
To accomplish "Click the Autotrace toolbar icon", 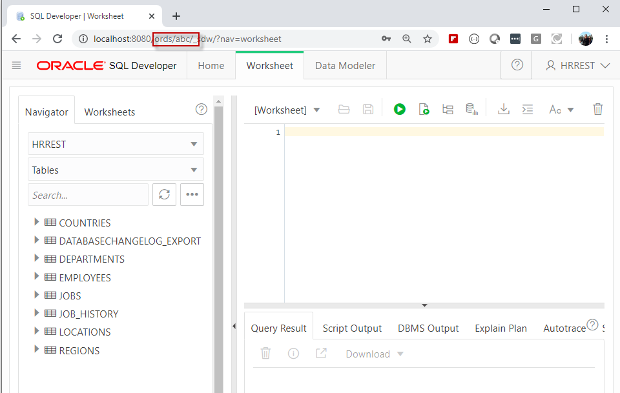I will click(x=471, y=109).
